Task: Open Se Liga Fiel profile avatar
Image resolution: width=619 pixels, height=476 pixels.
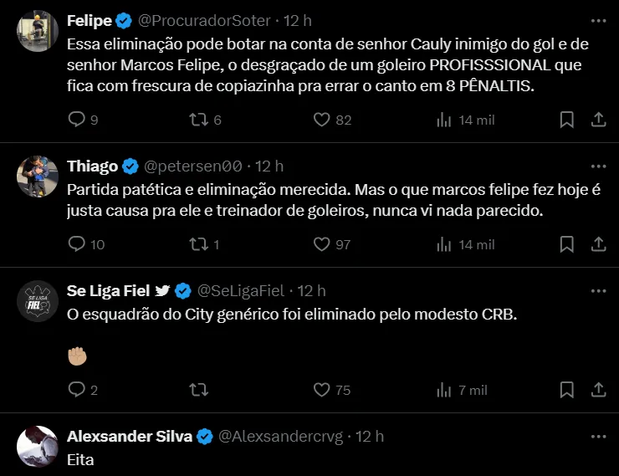Action: click(38, 301)
